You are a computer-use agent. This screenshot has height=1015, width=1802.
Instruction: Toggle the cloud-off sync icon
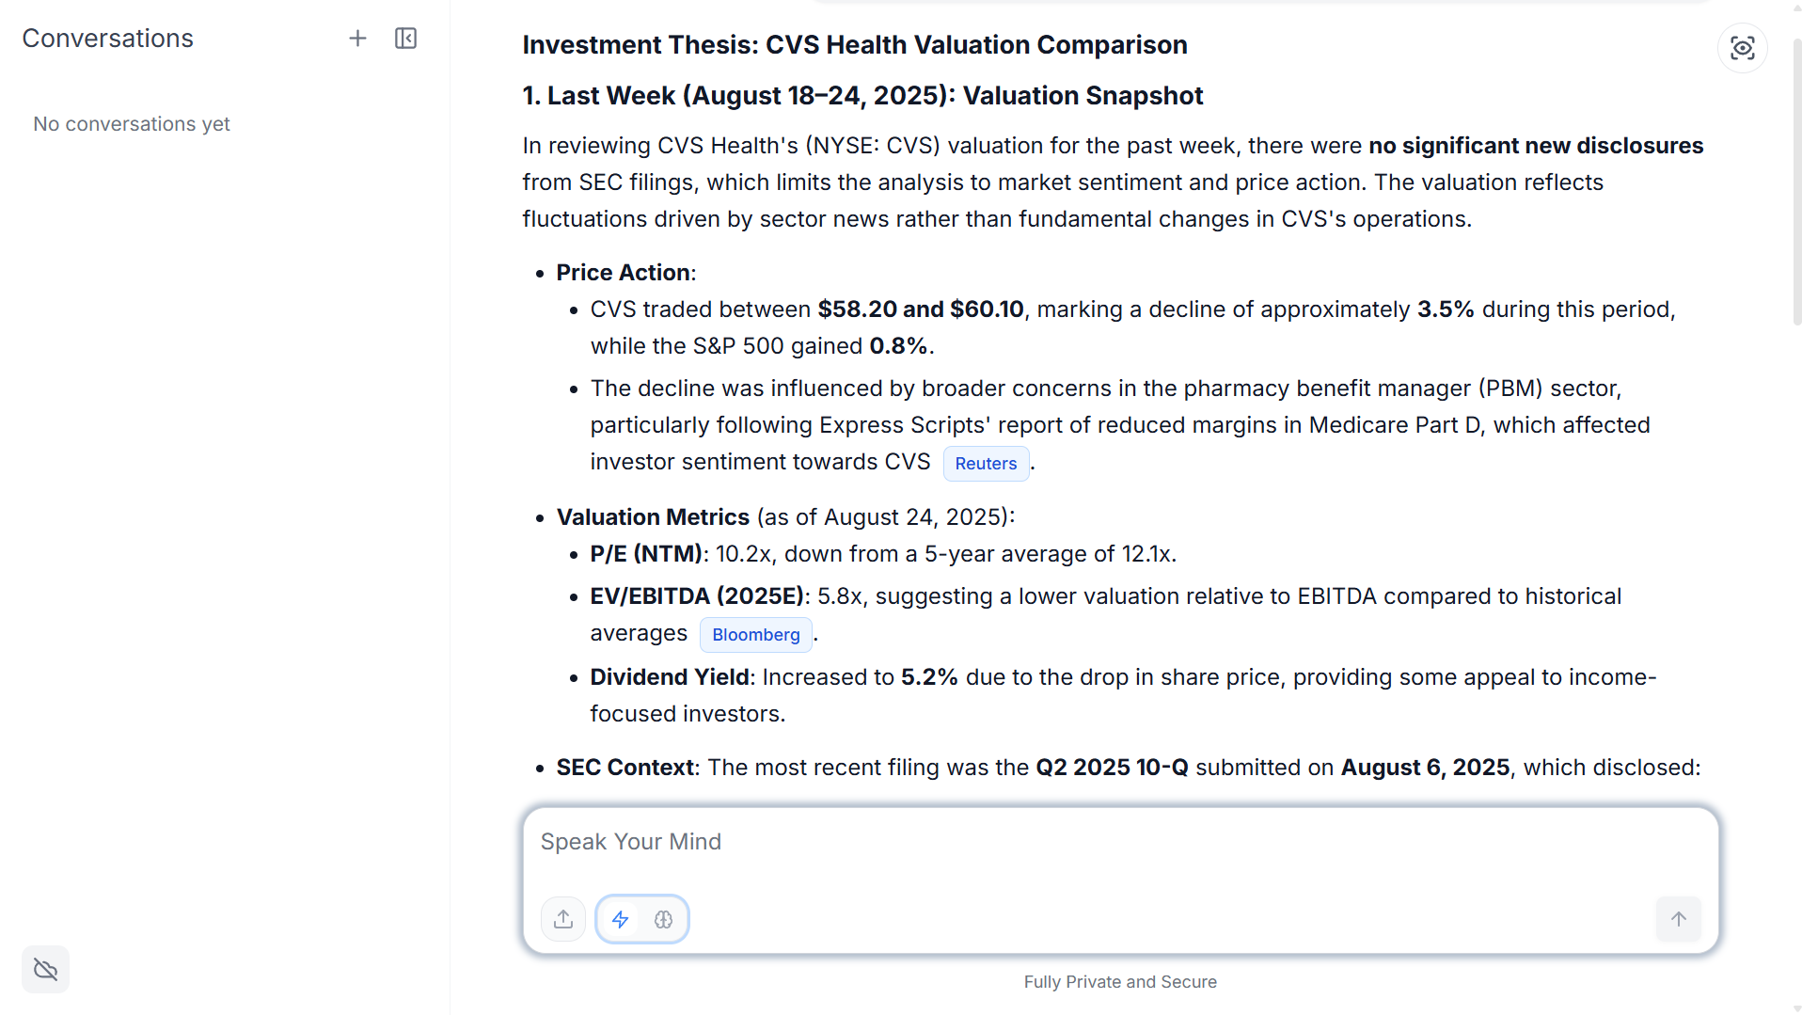[x=45, y=969]
